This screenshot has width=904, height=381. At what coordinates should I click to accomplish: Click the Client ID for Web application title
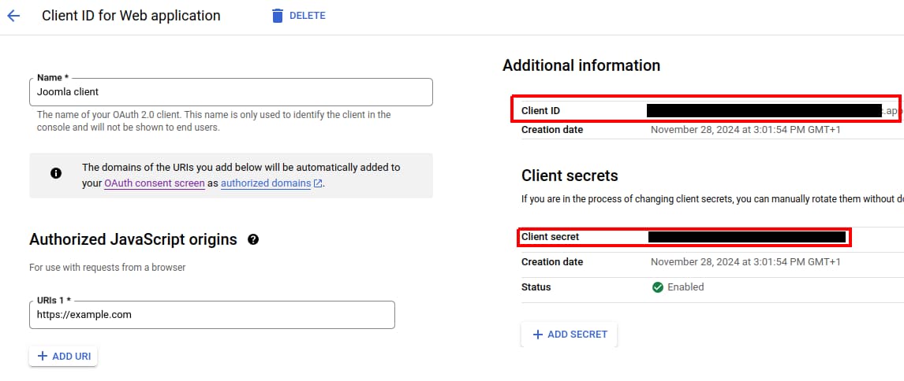131,16
